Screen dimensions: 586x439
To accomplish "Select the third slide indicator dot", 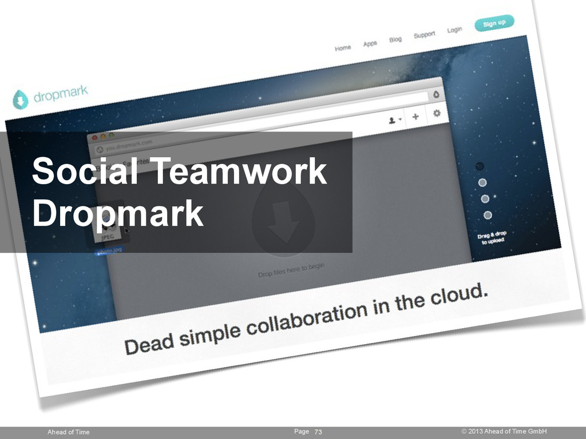I will [x=485, y=198].
